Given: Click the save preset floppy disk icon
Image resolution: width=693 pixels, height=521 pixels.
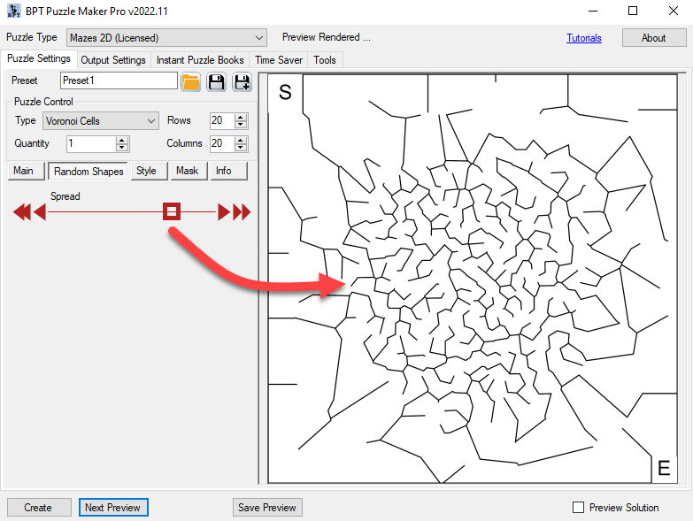Looking at the screenshot, I should [x=216, y=82].
